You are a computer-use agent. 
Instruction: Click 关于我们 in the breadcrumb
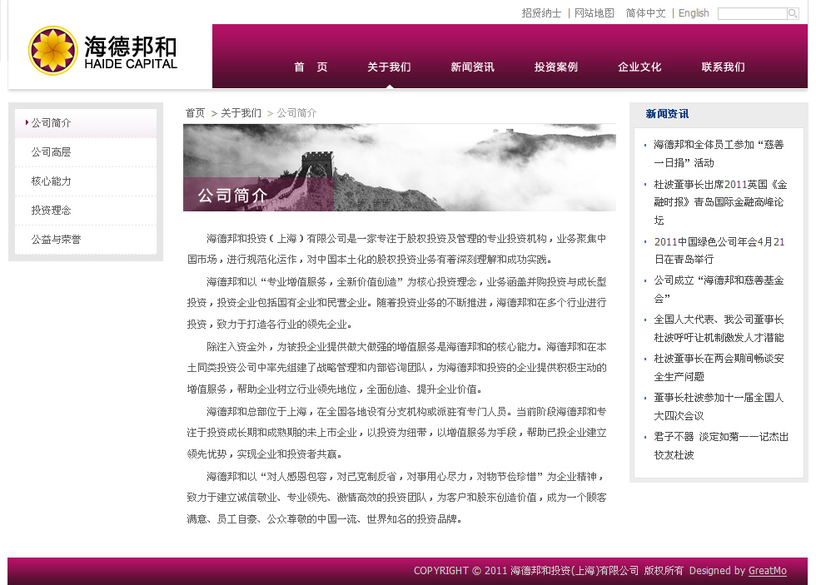(x=241, y=113)
